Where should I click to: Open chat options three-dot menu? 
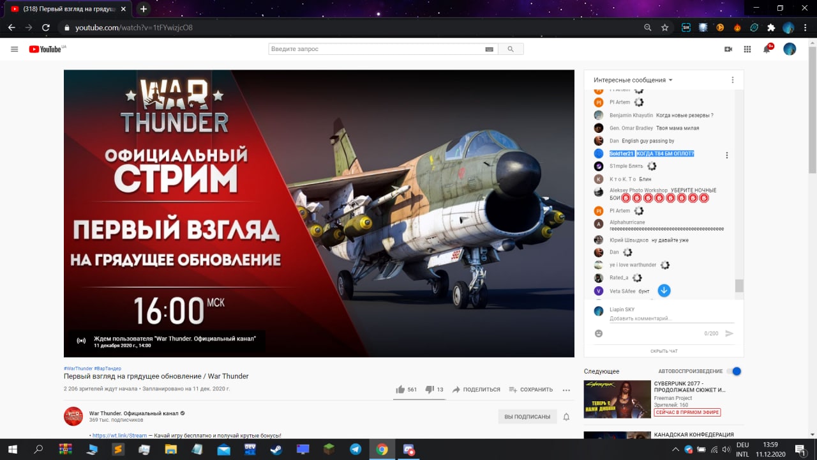[733, 80]
